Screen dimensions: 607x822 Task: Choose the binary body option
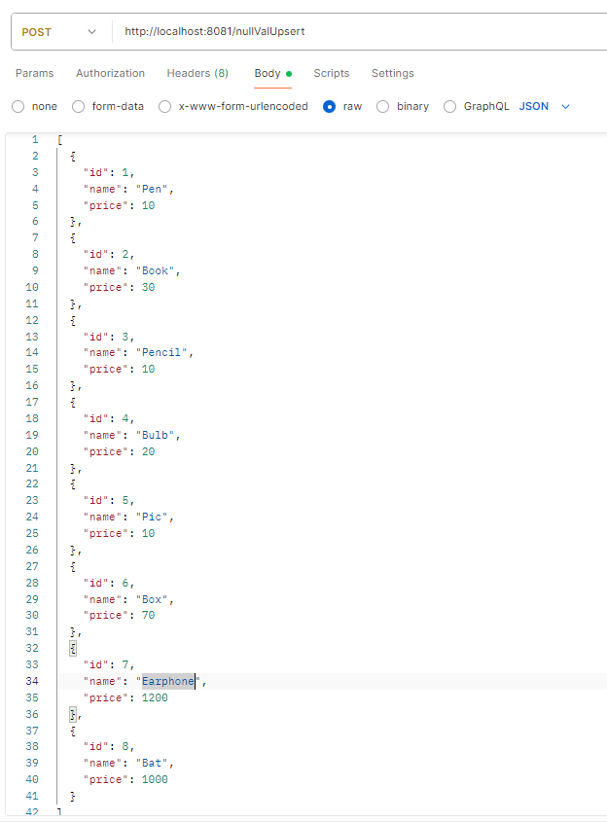pos(383,106)
